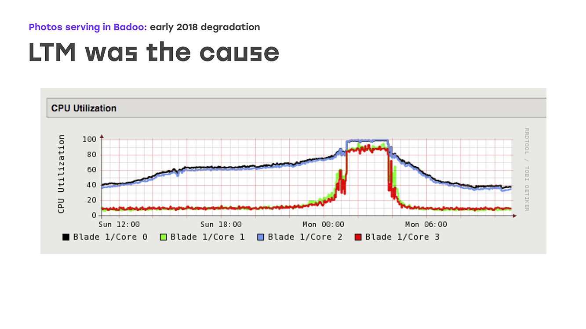Click the '0' y-axis tick label

point(94,215)
